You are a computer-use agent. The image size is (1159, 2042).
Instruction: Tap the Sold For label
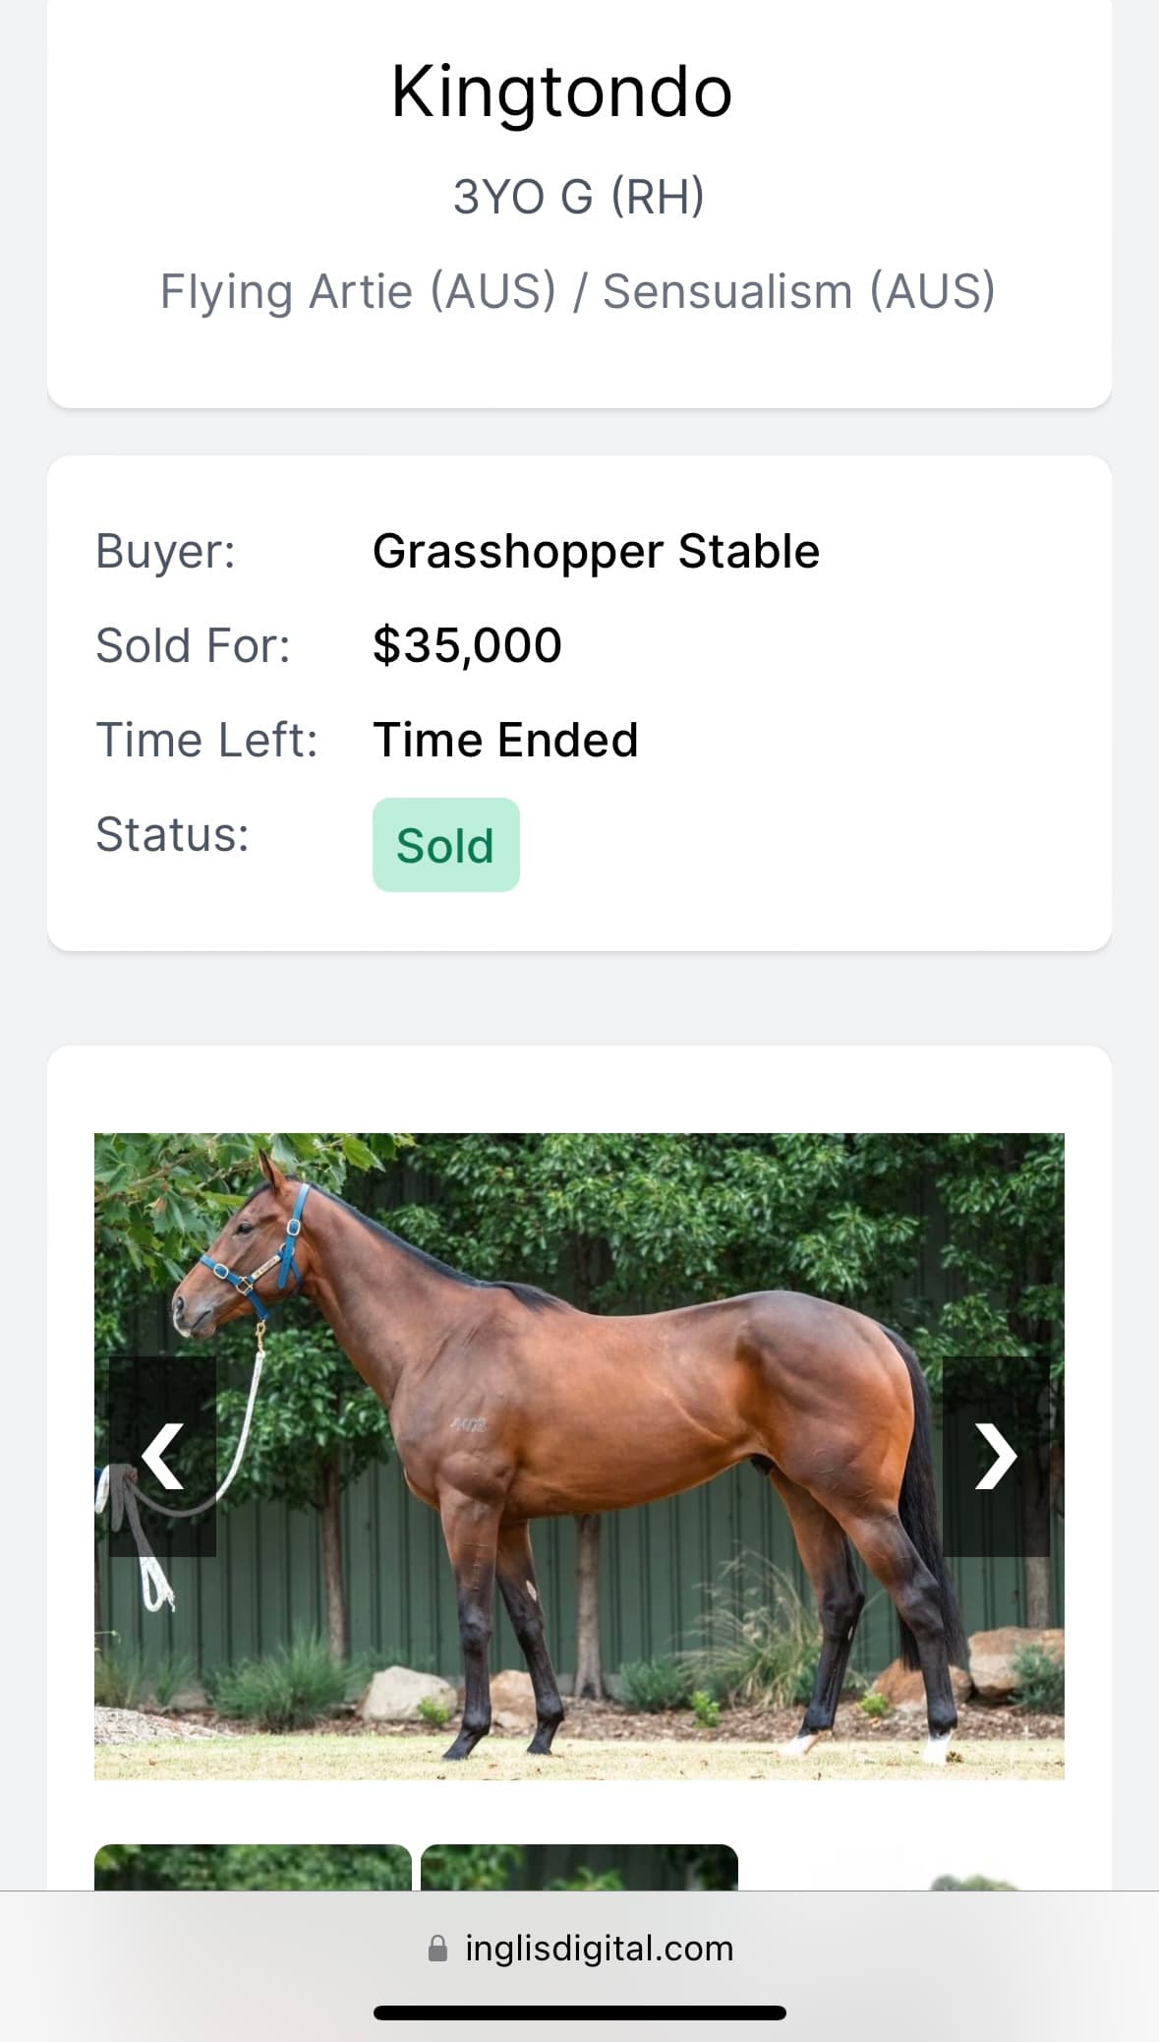pyautogui.click(x=193, y=645)
